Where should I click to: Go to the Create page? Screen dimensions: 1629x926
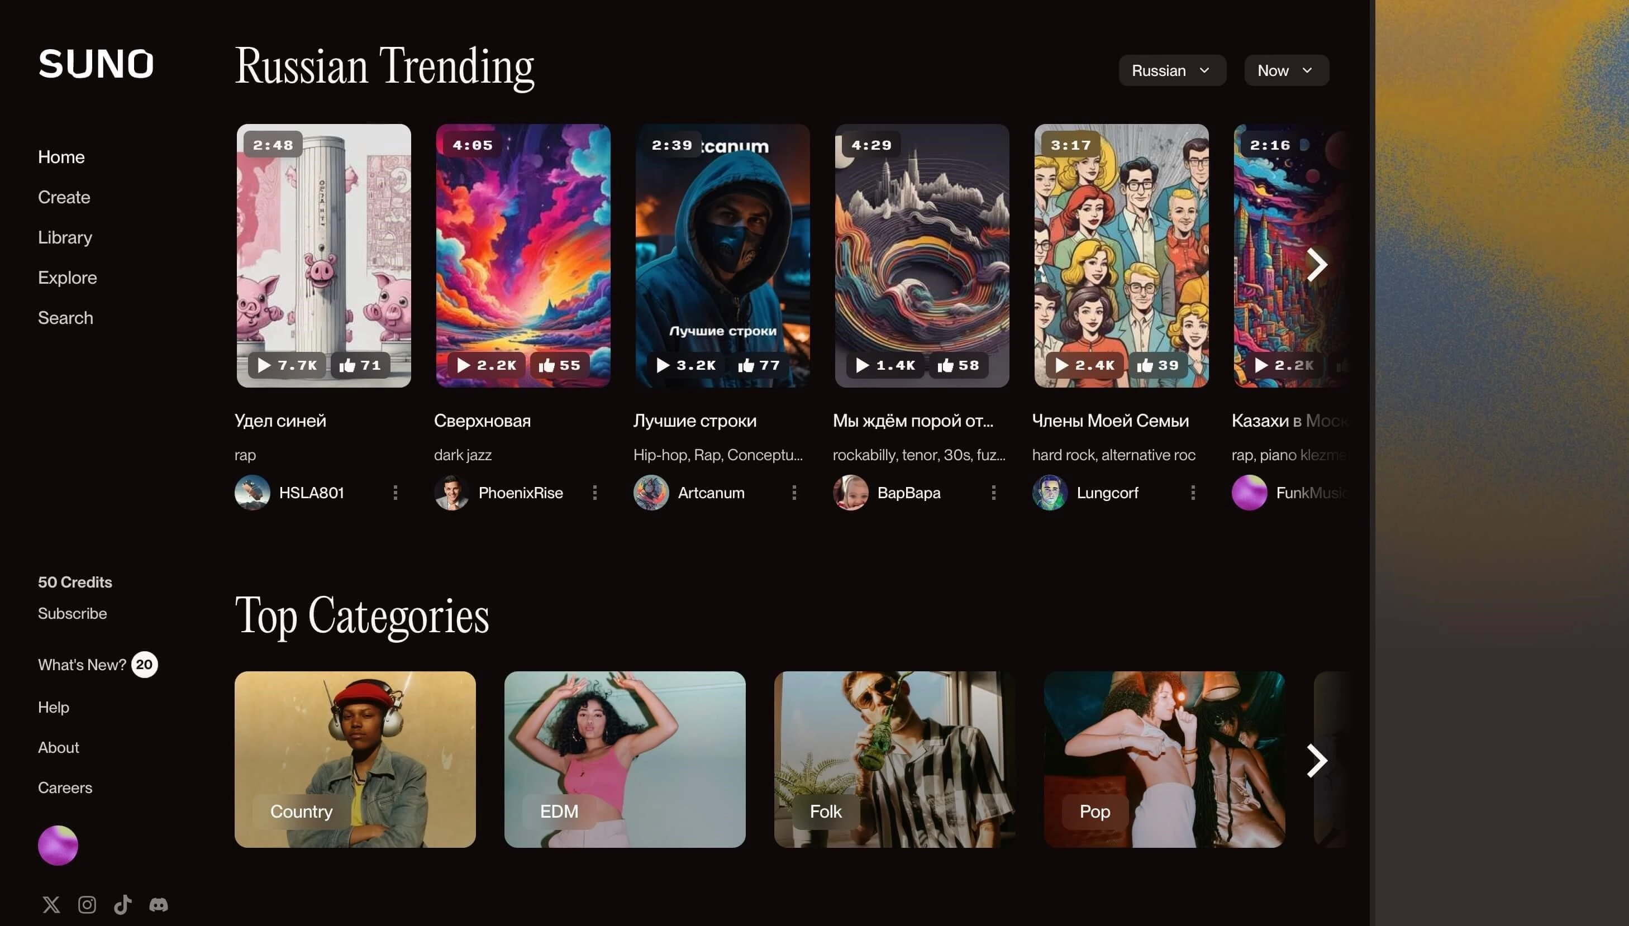[x=64, y=197]
